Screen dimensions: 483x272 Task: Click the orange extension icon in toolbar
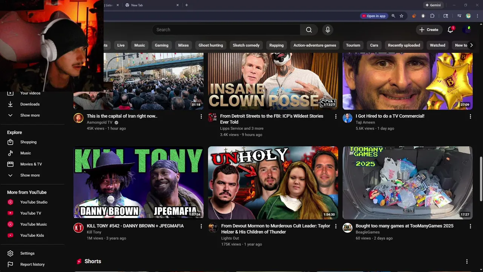click(414, 16)
